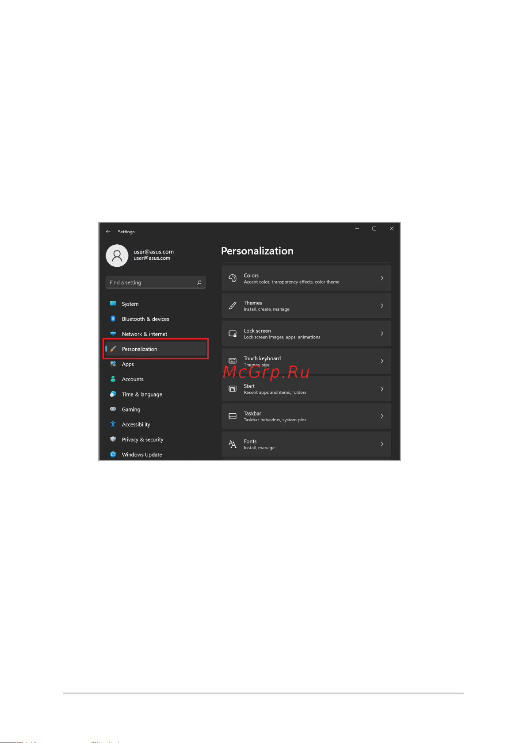
Task: Open the Apps category
Action: [156, 364]
